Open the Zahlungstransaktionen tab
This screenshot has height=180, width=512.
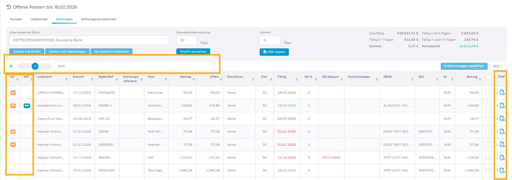tap(99, 19)
